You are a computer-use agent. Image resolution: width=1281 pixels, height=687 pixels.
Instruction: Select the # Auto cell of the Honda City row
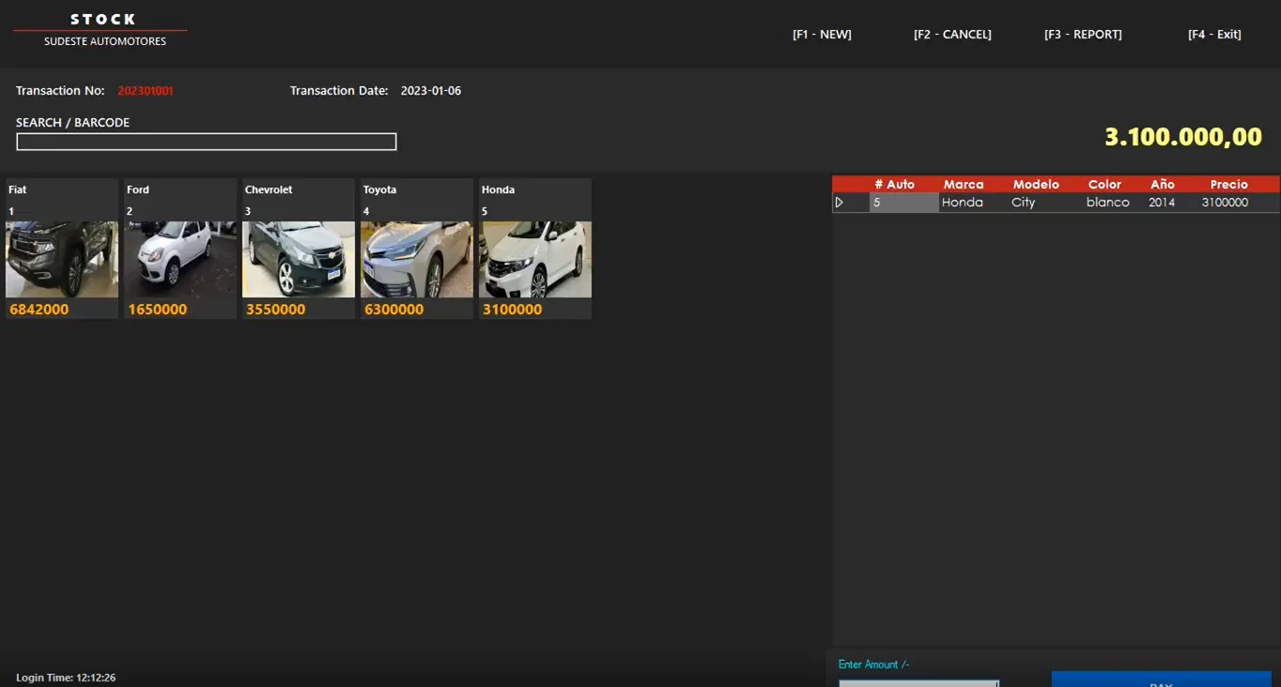tap(903, 203)
